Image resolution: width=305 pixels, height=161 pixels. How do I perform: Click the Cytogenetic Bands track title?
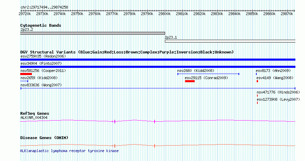pyautogui.click(x=41, y=25)
